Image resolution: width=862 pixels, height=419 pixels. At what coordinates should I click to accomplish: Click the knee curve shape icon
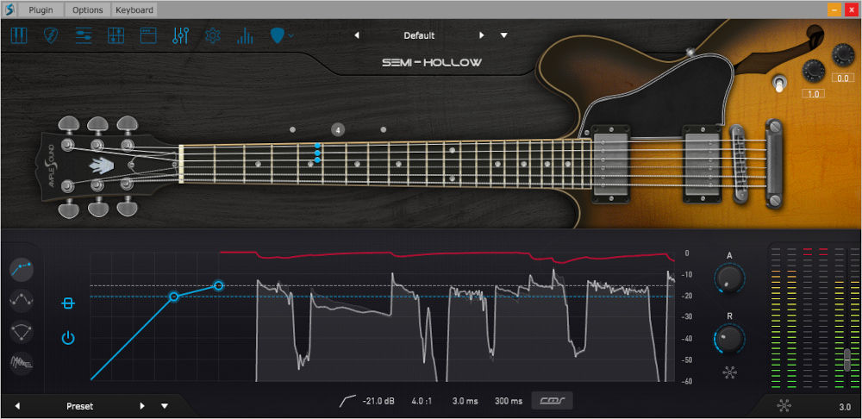pyautogui.click(x=347, y=402)
